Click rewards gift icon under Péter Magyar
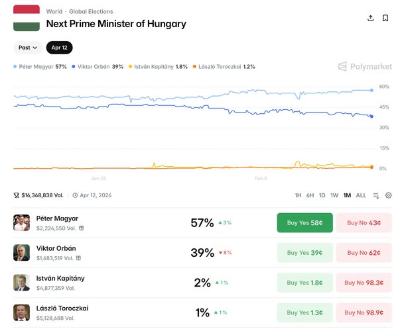Screen dimensions: 398x329 click(82, 228)
